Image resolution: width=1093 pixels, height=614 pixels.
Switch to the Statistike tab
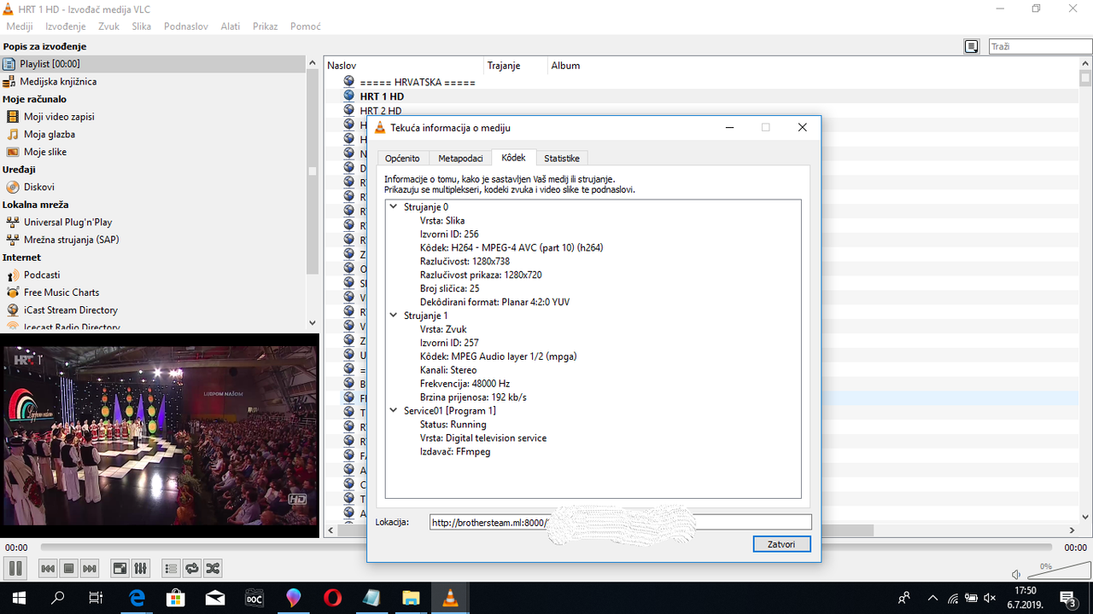tap(561, 159)
